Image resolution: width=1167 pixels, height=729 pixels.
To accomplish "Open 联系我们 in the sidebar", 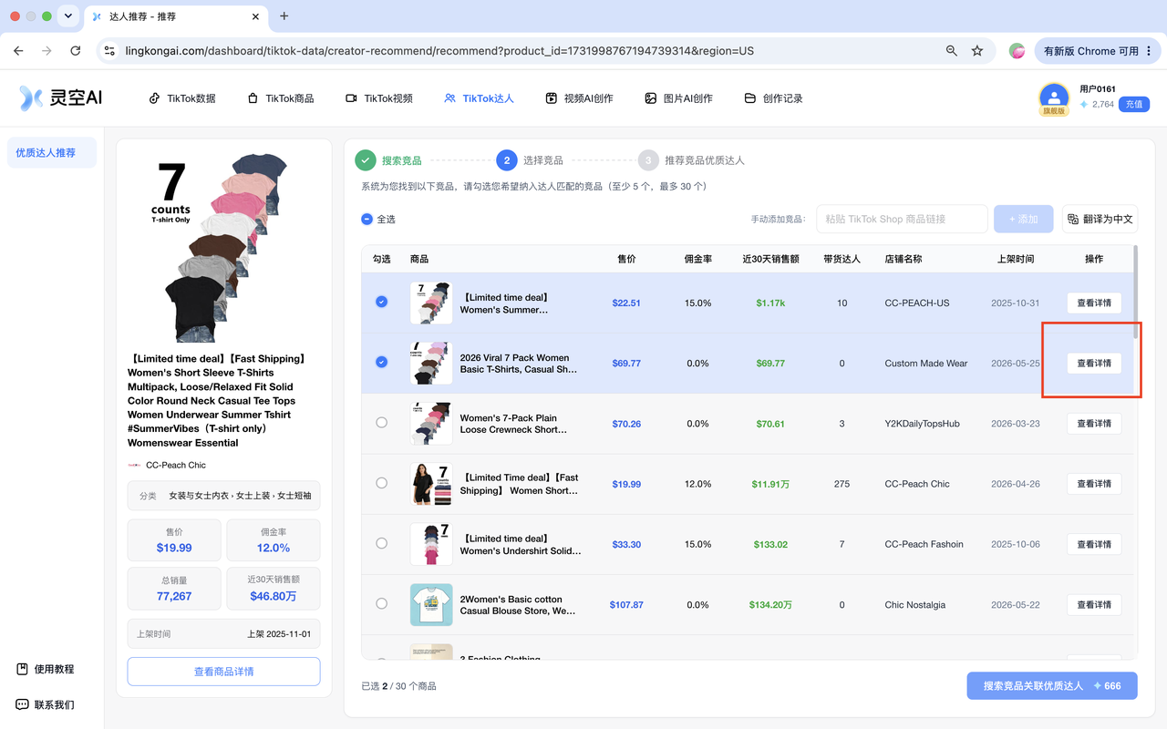I will click(46, 704).
